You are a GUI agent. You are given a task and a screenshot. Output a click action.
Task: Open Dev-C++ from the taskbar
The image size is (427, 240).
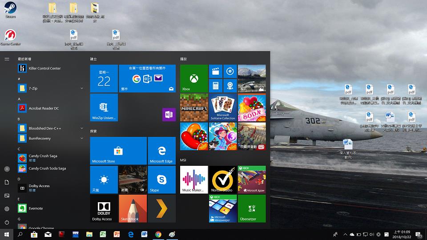[x=76, y=234]
